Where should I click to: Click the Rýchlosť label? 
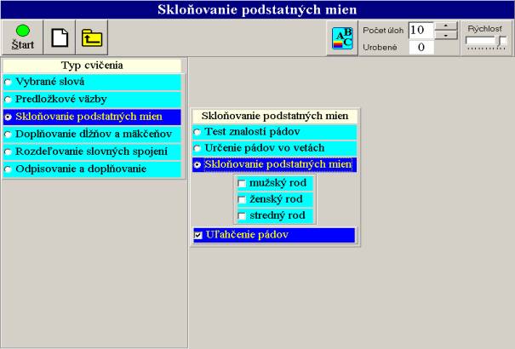point(485,29)
